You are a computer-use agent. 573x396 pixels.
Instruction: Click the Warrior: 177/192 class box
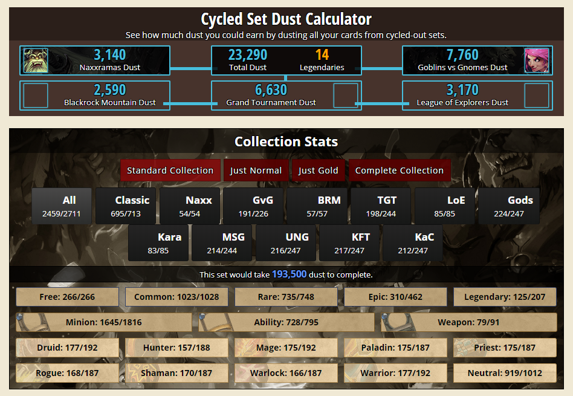click(395, 373)
